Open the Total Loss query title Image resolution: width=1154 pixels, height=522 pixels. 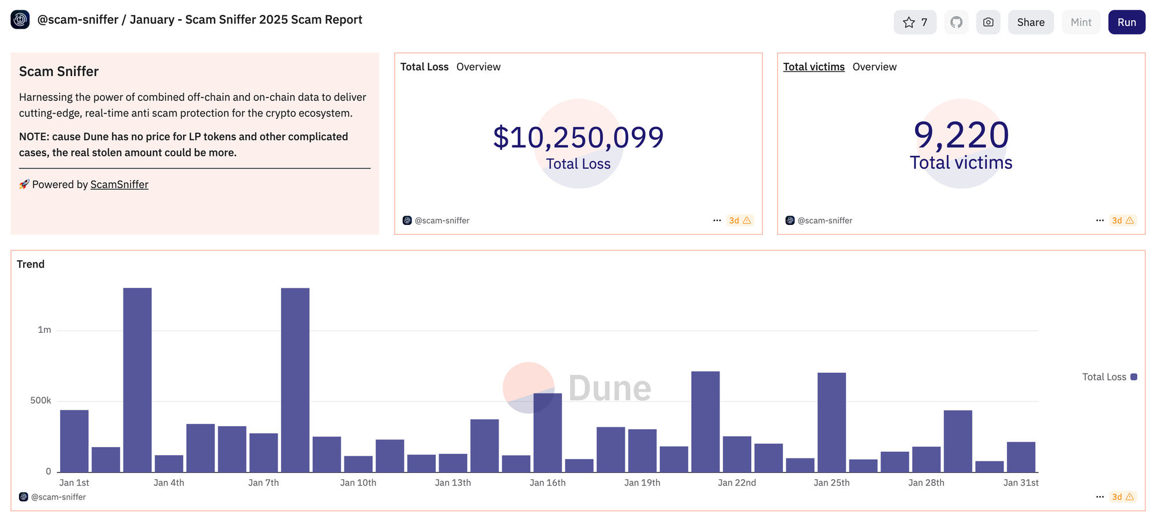(x=425, y=67)
